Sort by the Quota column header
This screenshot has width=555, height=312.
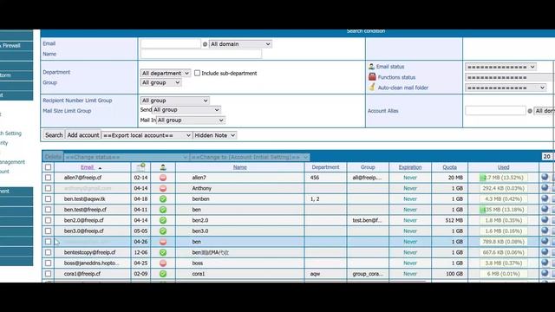click(x=449, y=167)
